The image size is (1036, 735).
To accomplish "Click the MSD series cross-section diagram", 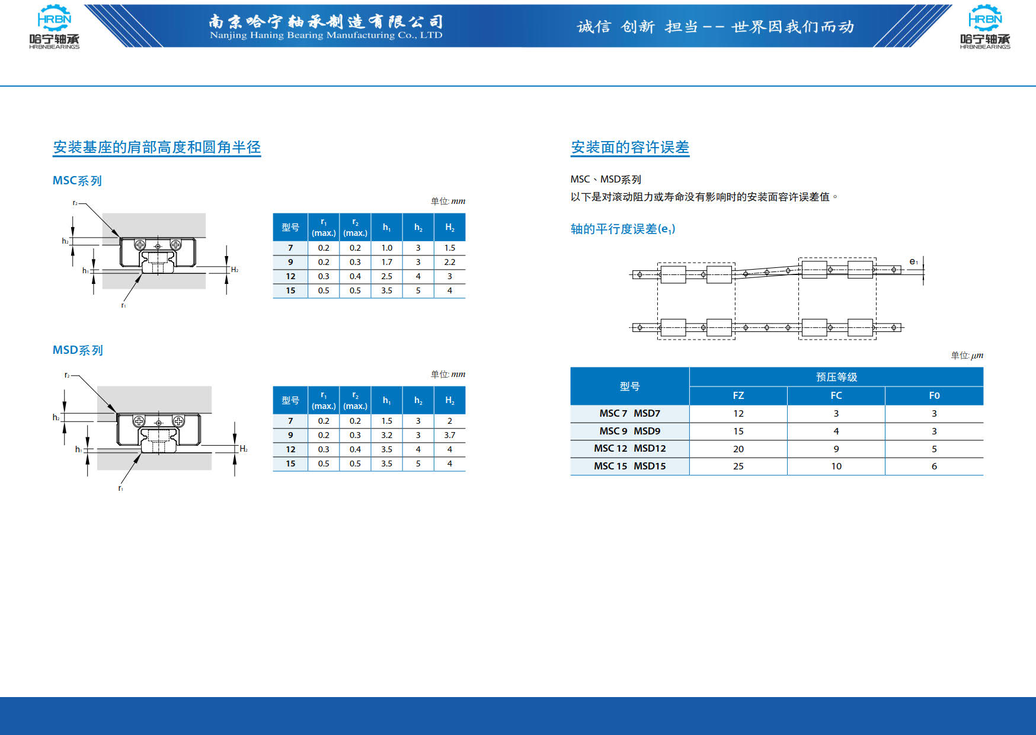I will [150, 431].
